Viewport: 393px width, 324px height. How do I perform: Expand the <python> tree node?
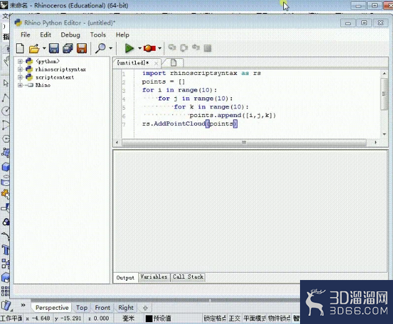tap(20, 61)
